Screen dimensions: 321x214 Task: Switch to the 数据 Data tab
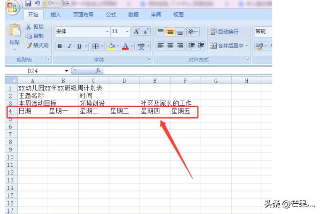pos(133,15)
